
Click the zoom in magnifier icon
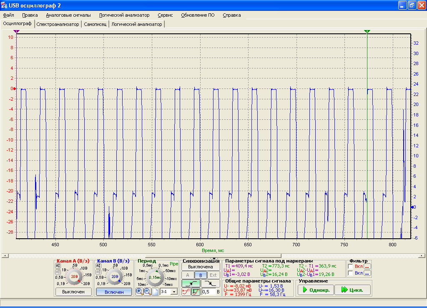point(139,292)
